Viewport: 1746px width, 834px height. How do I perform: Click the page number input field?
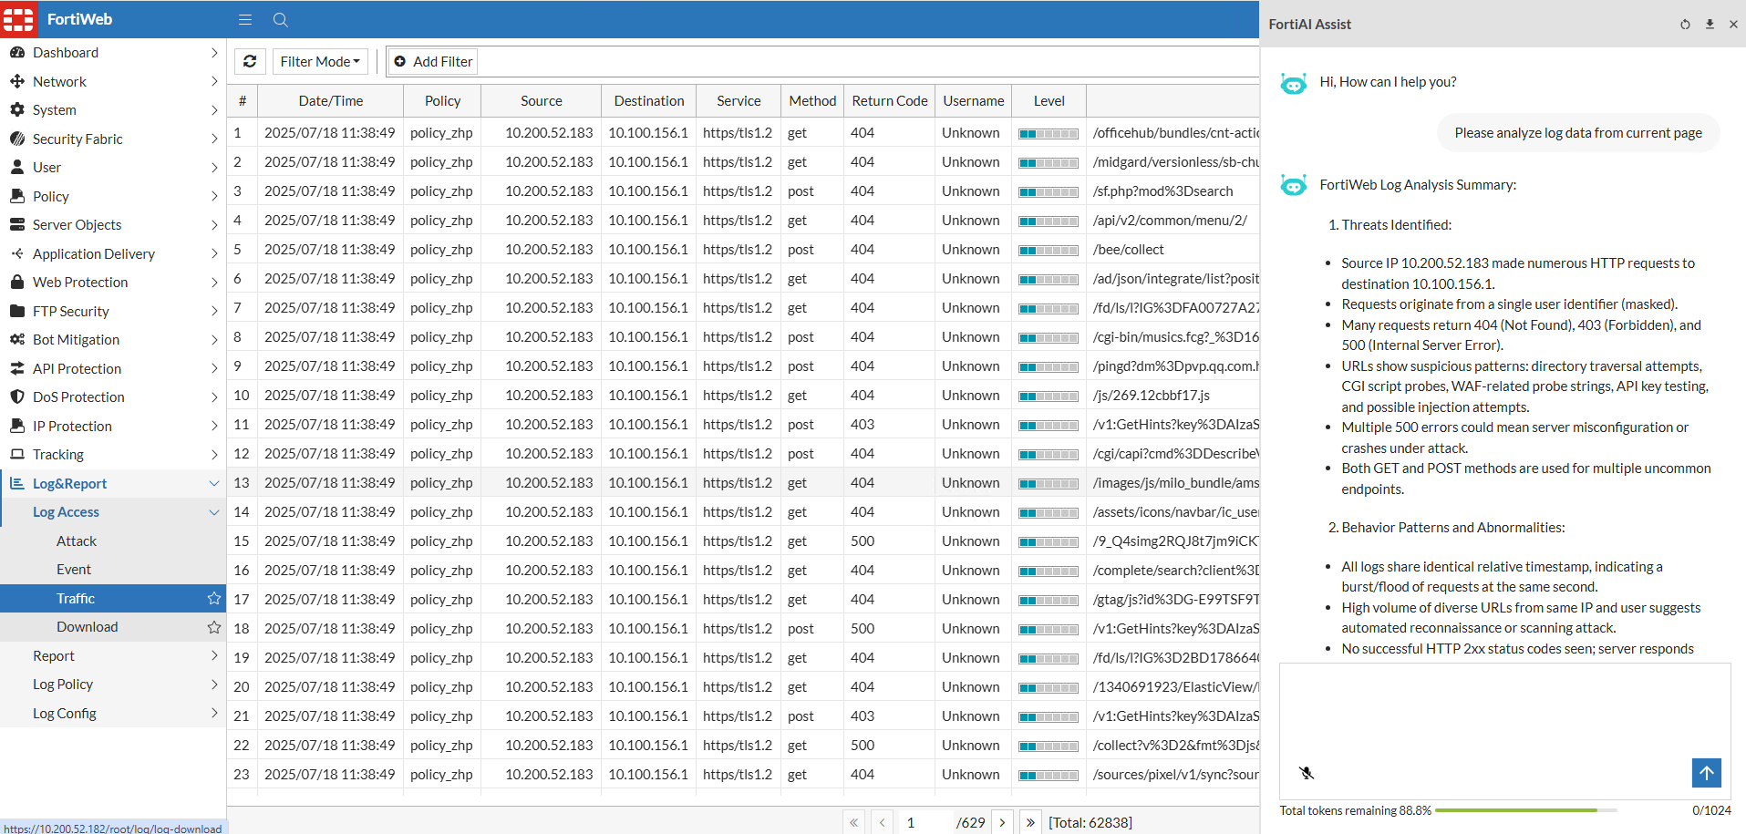[925, 822]
